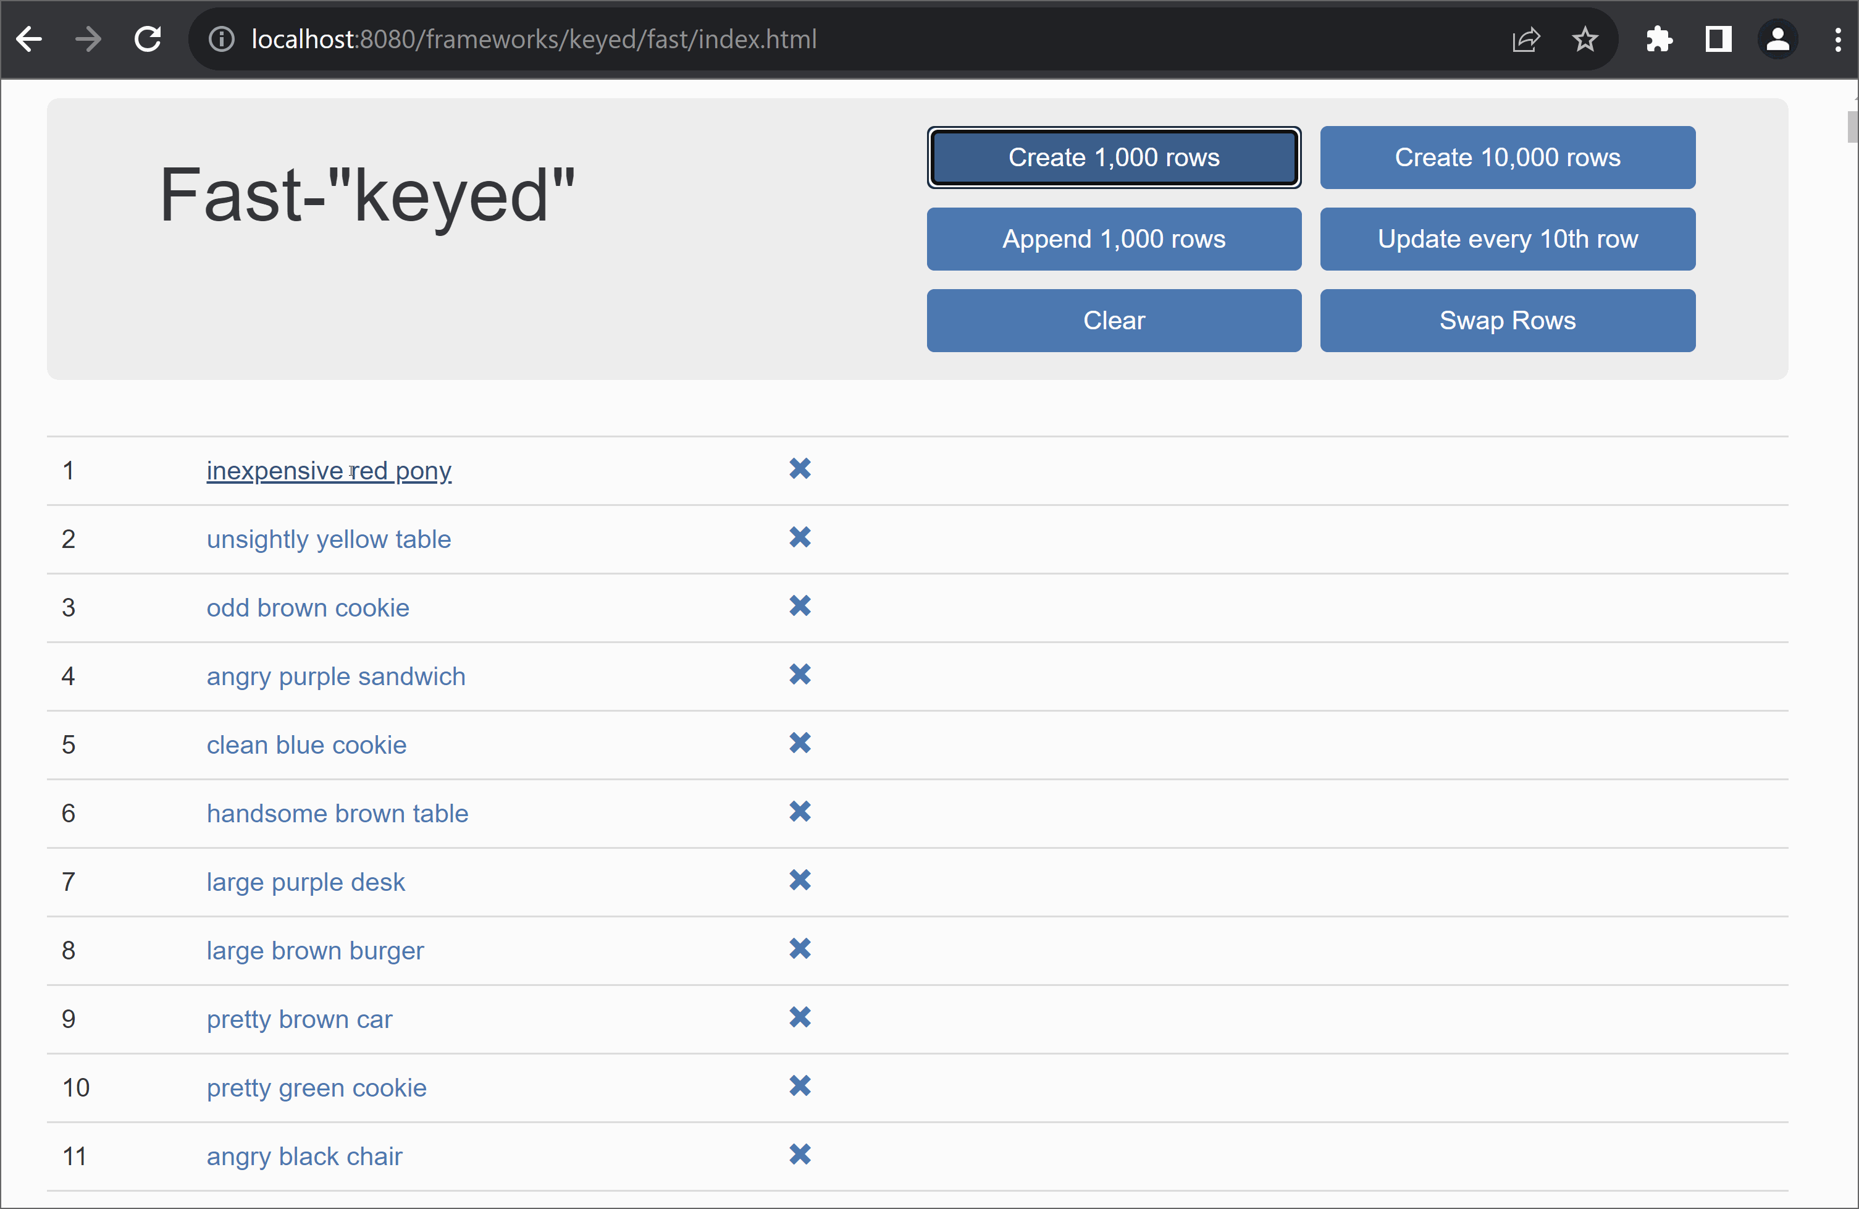Swap Rows in the table
This screenshot has height=1209, width=1859.
[1508, 321]
